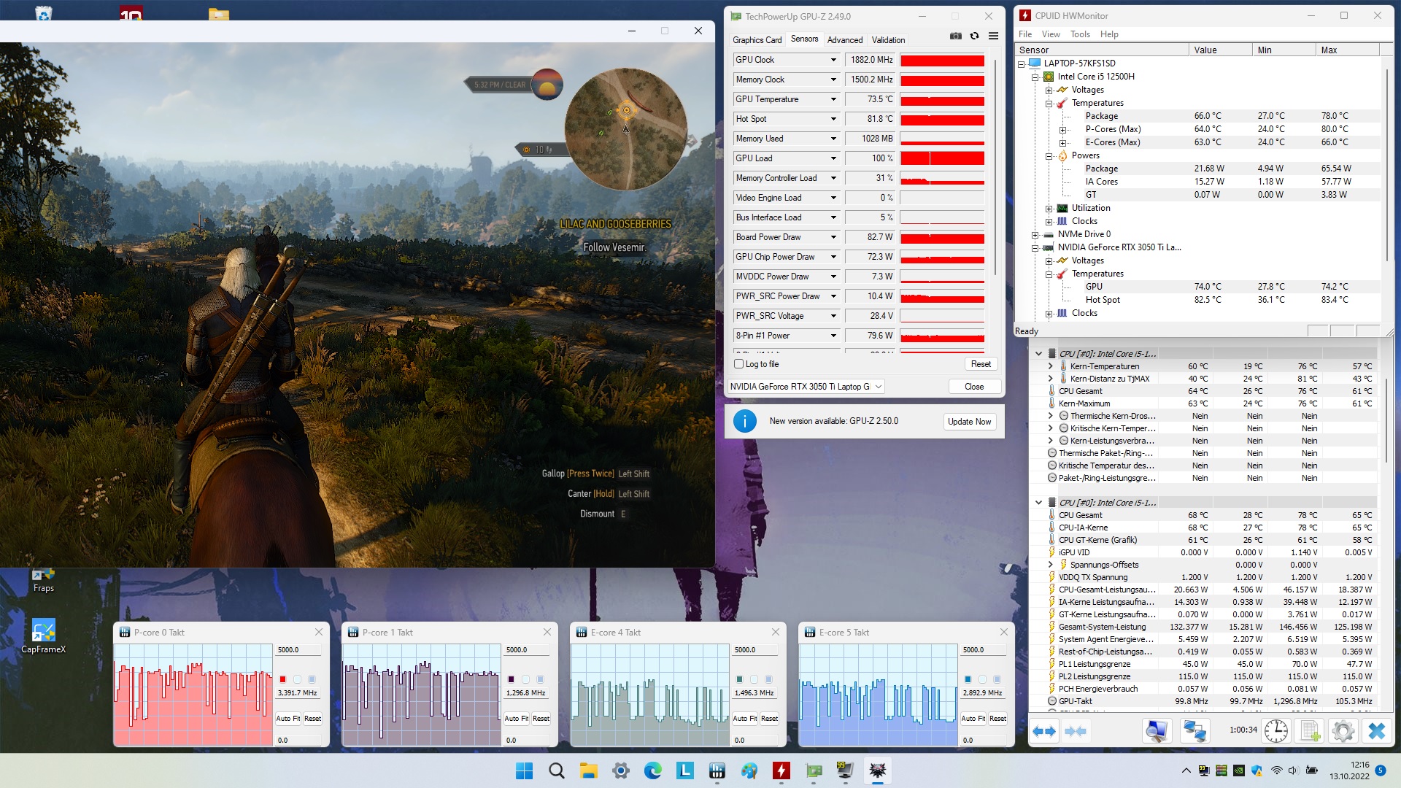Viewport: 1401px width, 788px height.
Task: Click Reset in P-core 1 Takt graph
Action: click(x=541, y=719)
